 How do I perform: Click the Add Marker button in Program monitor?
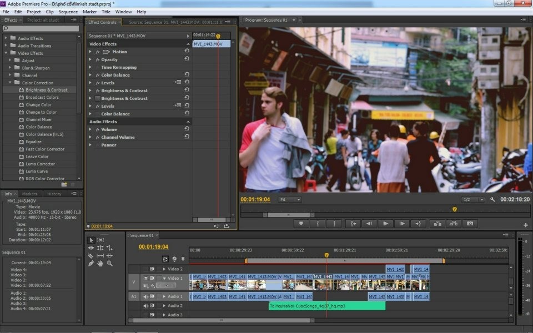tap(301, 224)
